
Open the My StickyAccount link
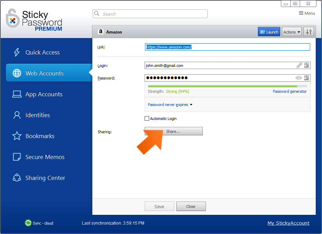click(x=288, y=223)
